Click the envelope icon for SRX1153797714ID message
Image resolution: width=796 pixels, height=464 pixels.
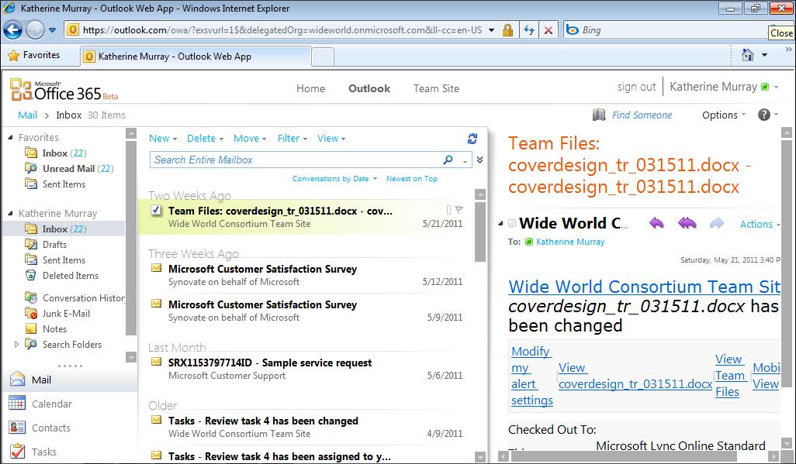coord(157,362)
